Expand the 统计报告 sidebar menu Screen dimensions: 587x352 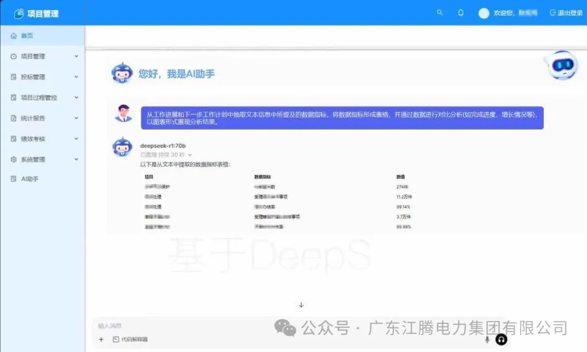(43, 118)
